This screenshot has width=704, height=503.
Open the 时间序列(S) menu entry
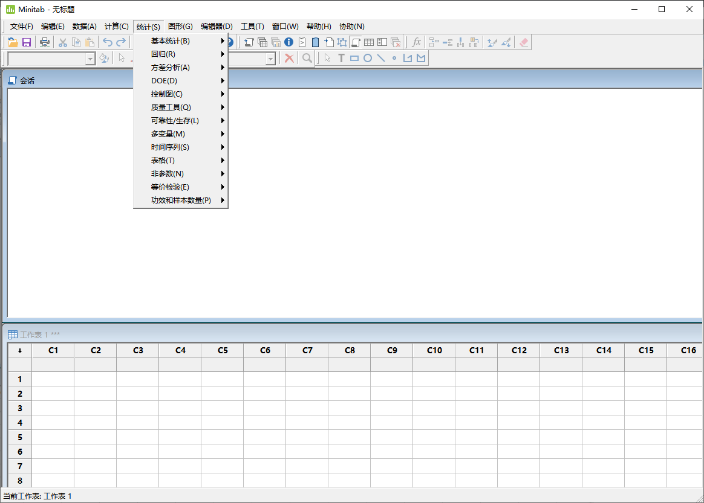pyautogui.click(x=181, y=147)
